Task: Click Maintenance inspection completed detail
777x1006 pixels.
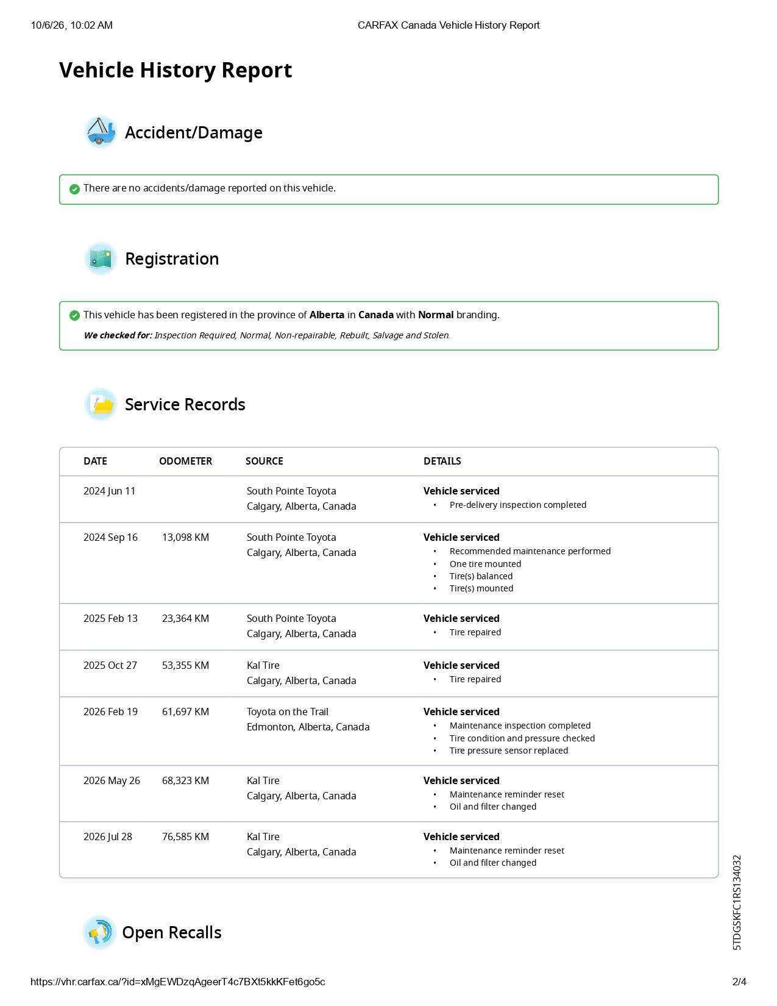Action: click(520, 726)
